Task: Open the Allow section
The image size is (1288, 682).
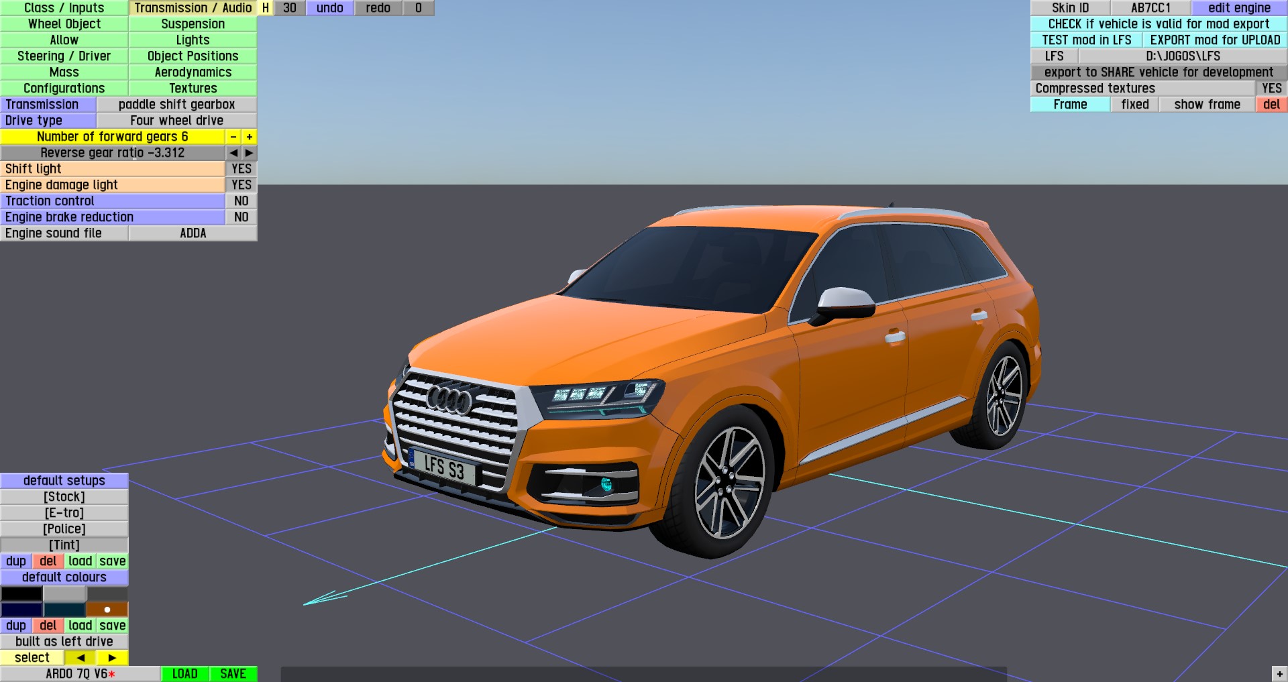Action: click(x=64, y=40)
